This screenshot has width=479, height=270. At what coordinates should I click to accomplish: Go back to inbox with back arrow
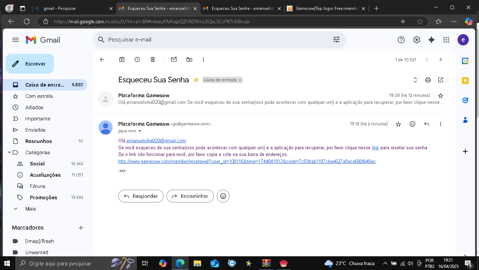102,59
